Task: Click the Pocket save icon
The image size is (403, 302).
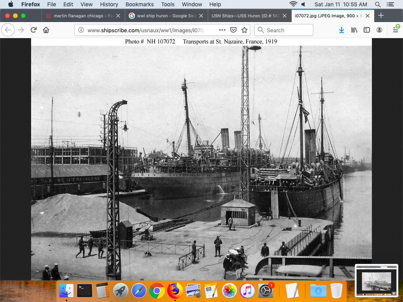Action: [x=233, y=30]
